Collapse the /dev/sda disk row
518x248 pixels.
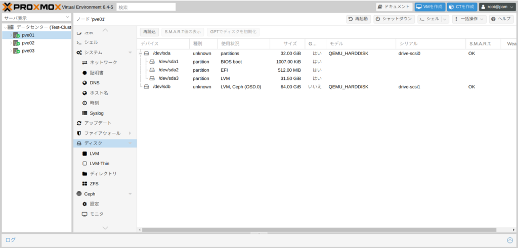pos(141,53)
